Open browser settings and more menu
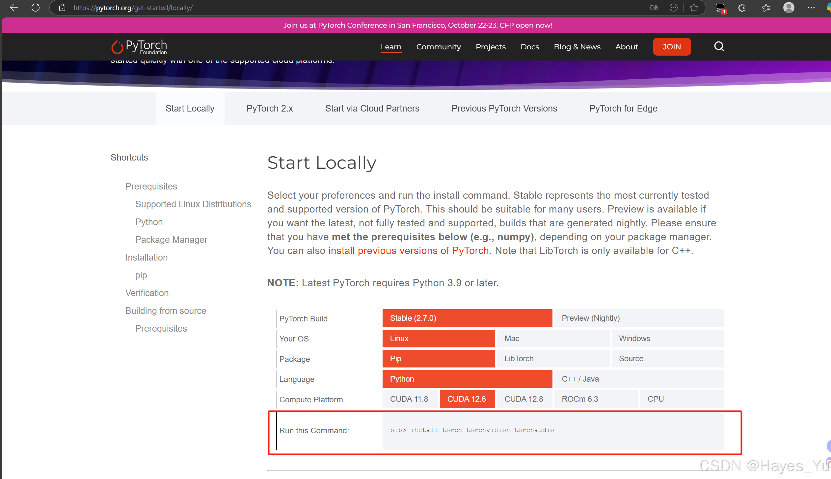This screenshot has width=831, height=479. point(811,8)
